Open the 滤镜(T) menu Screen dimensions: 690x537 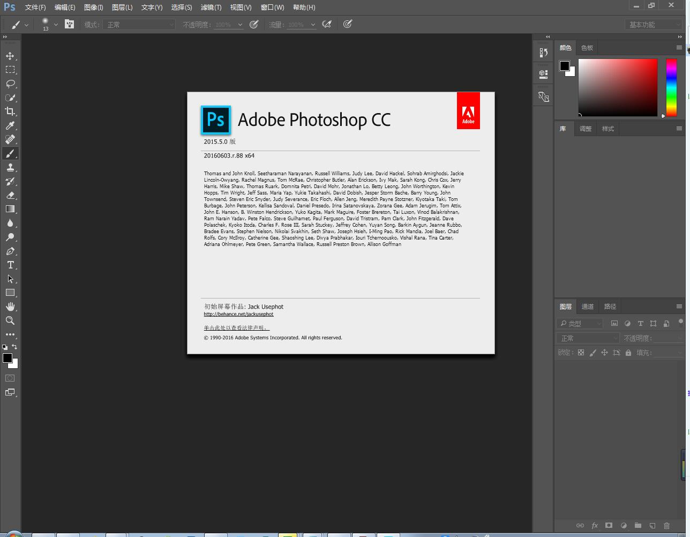[211, 8]
